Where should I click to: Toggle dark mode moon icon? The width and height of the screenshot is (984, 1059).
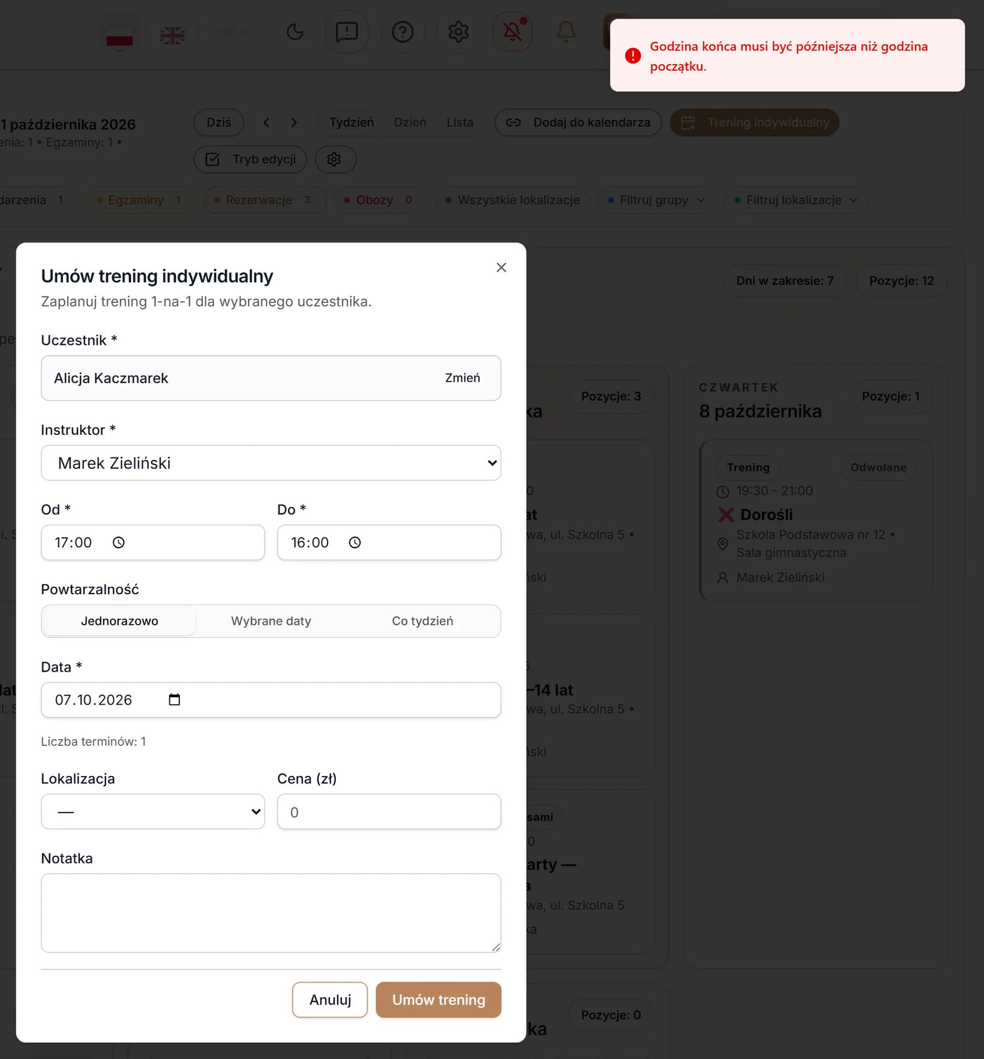pos(295,32)
